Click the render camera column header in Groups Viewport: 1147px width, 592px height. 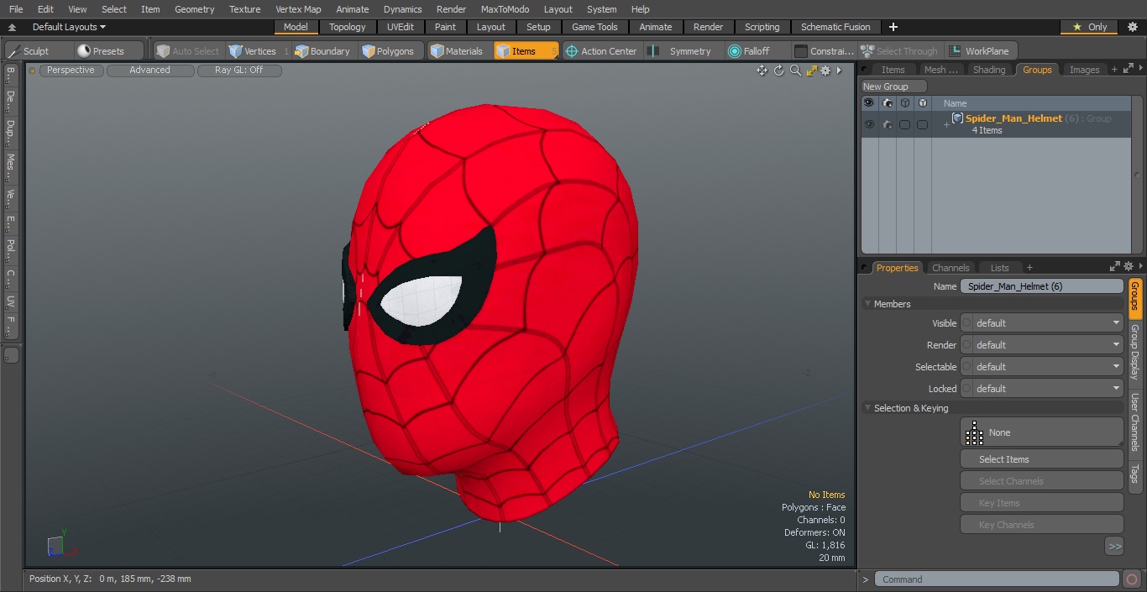tap(887, 103)
